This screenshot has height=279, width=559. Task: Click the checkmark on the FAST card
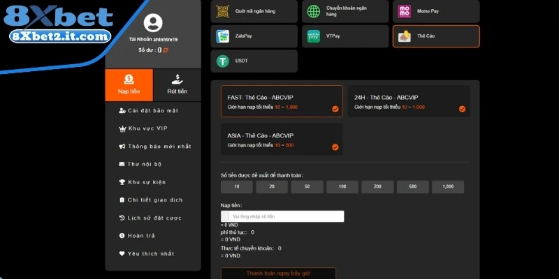point(335,109)
